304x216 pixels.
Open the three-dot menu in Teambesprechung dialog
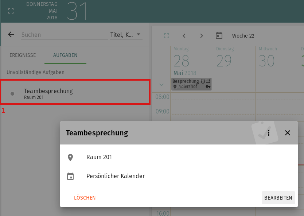[x=269, y=133]
